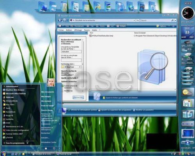
Task: Click the Rechercher button
Action: coord(78,97)
